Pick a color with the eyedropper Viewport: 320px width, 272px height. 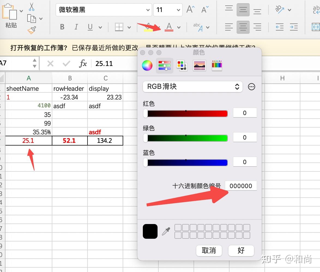coord(166,231)
